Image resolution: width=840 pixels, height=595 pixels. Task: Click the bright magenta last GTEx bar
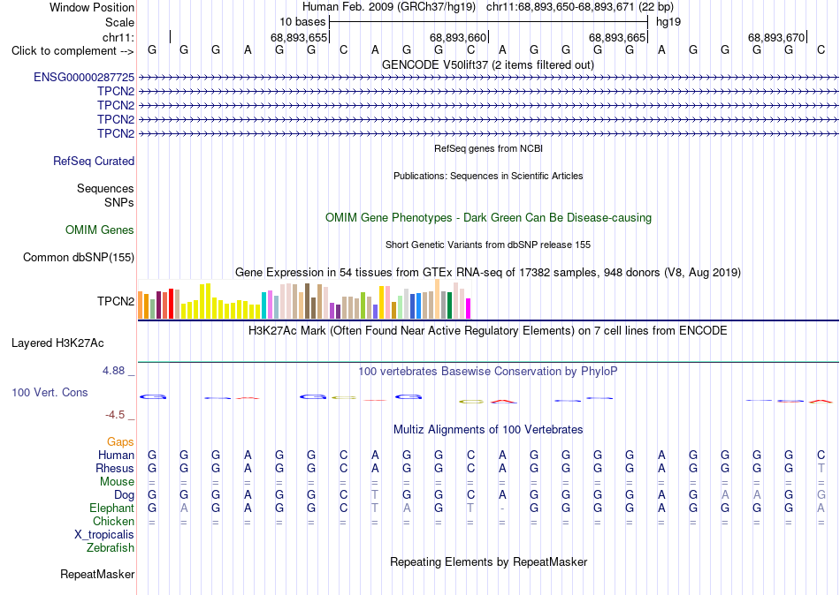(468, 309)
